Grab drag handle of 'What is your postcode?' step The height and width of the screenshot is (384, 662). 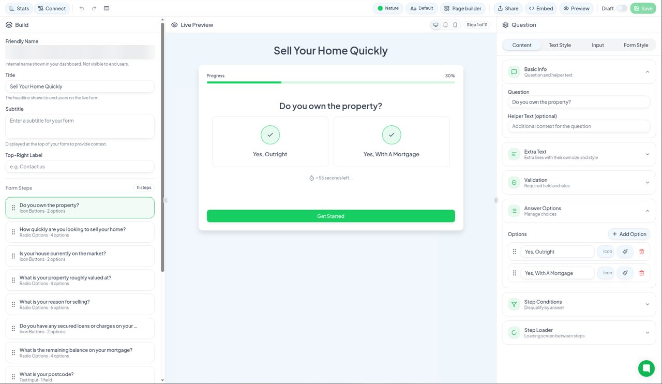coord(13,377)
